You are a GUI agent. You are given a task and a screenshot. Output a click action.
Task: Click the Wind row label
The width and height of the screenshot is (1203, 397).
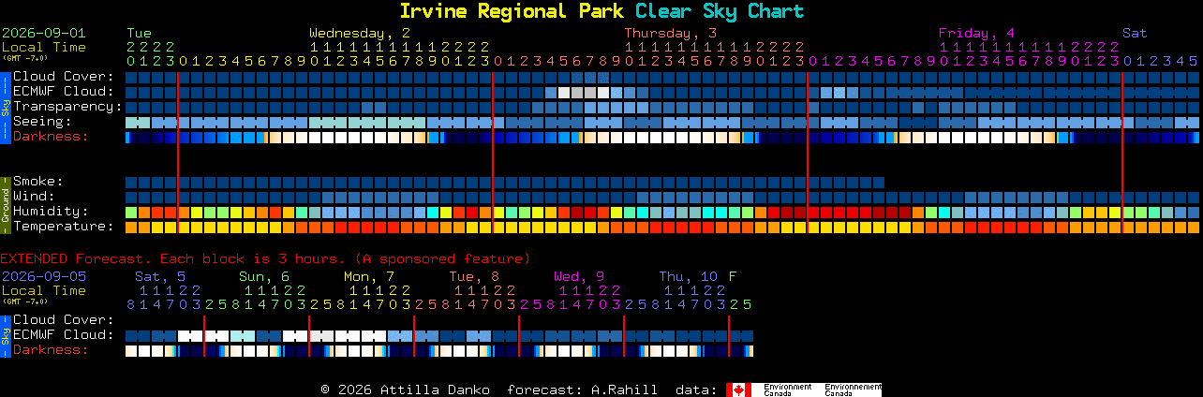click(34, 197)
